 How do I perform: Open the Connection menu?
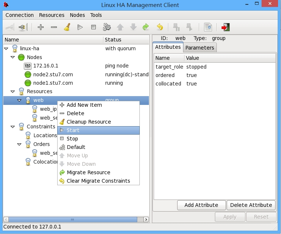(19, 15)
